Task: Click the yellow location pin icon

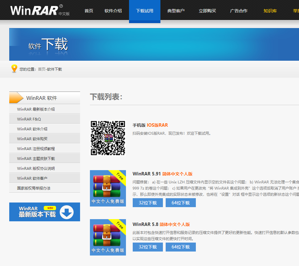Action: (14, 69)
